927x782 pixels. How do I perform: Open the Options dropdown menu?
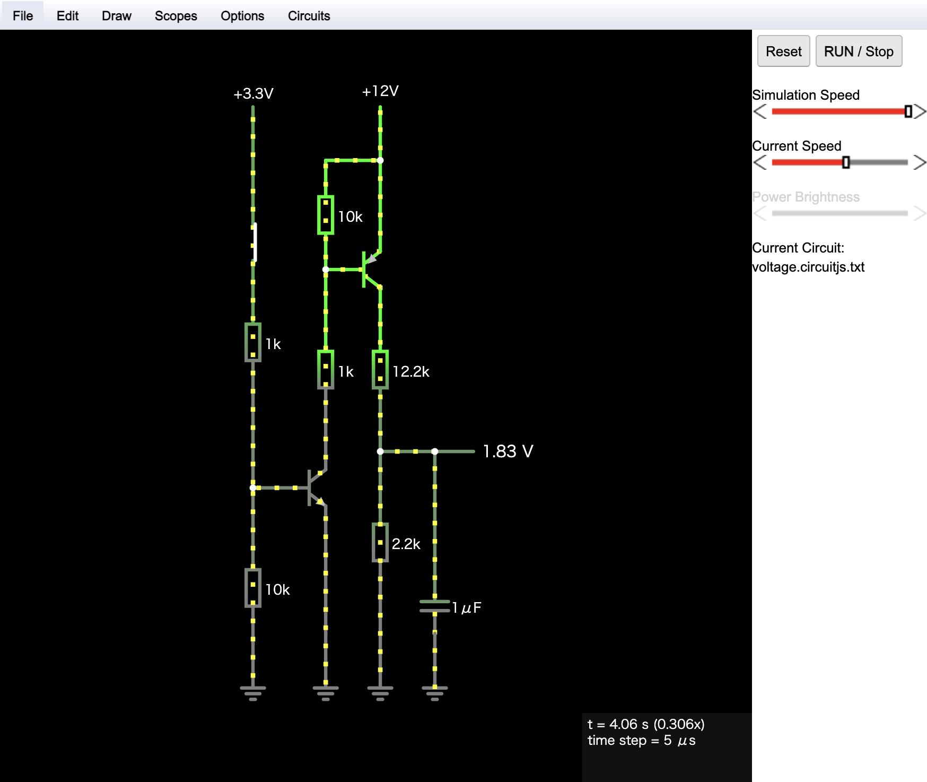click(242, 16)
